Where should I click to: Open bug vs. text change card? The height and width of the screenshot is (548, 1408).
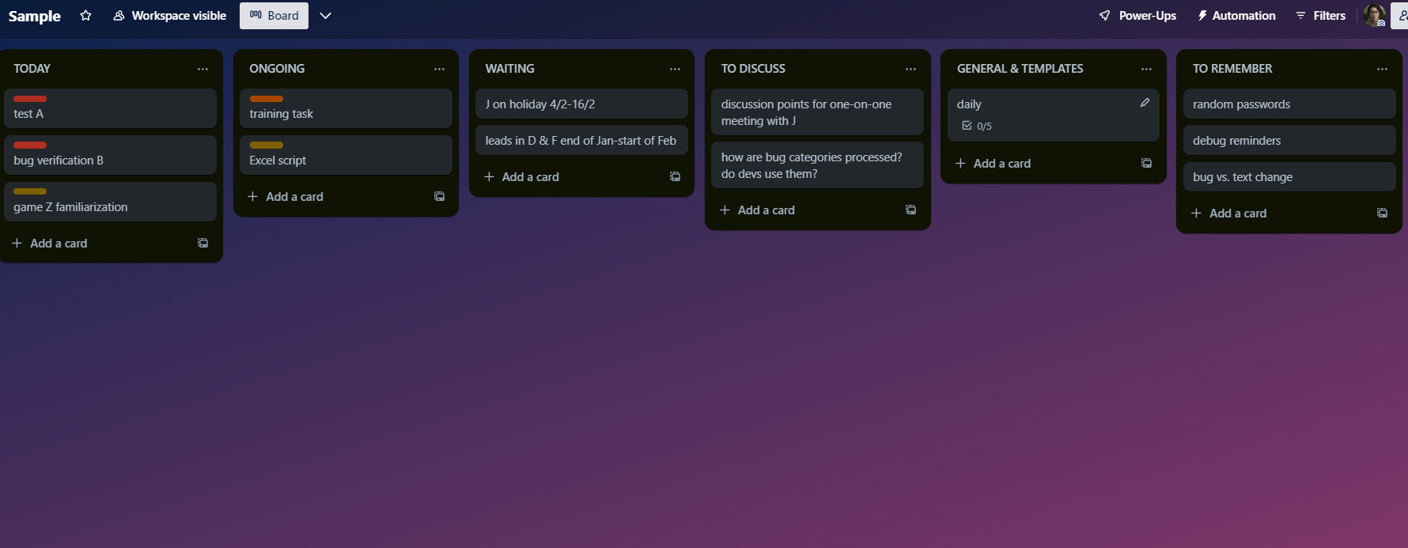[1289, 176]
